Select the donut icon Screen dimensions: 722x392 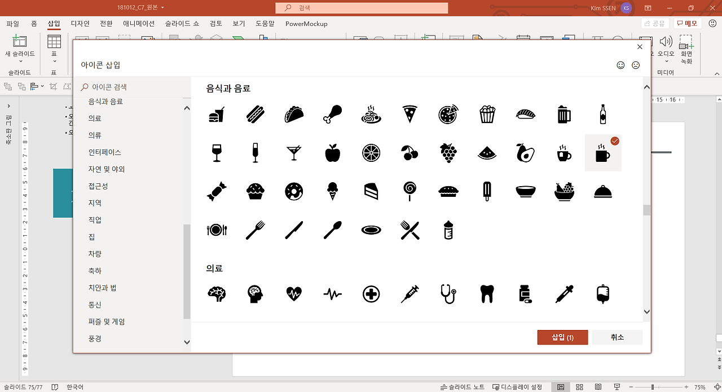[294, 192]
